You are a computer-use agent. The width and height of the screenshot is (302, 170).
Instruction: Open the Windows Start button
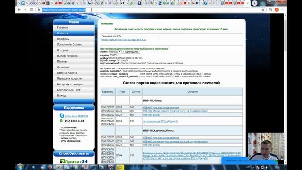(20, 167)
